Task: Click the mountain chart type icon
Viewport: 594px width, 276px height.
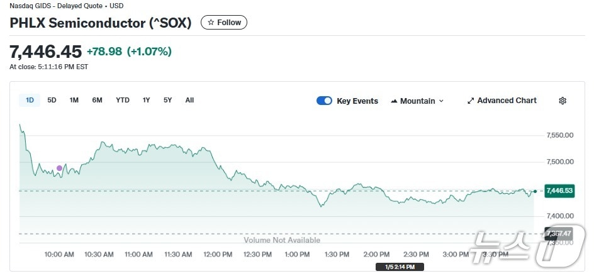Action: coord(394,101)
